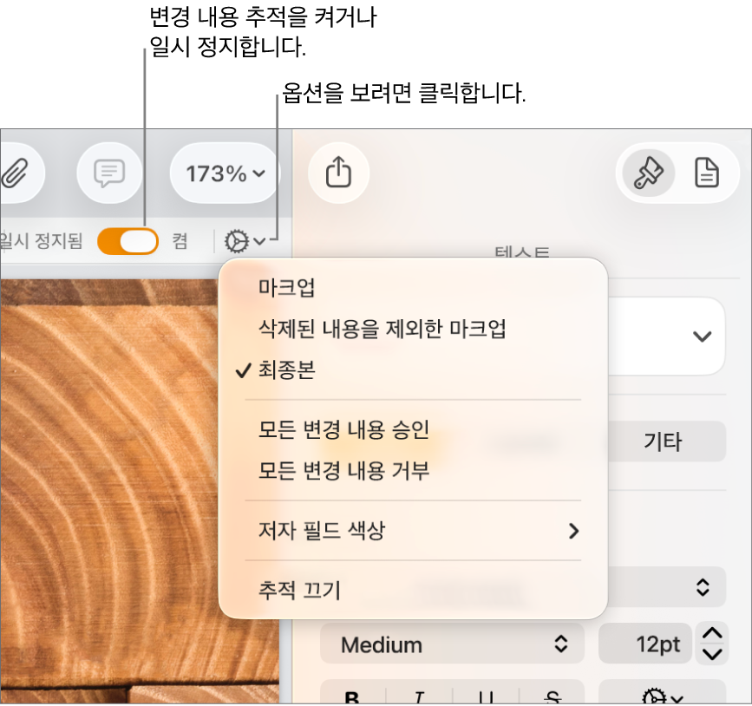Open the Medium font weight popup
The height and width of the screenshot is (706, 752).
tap(452, 644)
